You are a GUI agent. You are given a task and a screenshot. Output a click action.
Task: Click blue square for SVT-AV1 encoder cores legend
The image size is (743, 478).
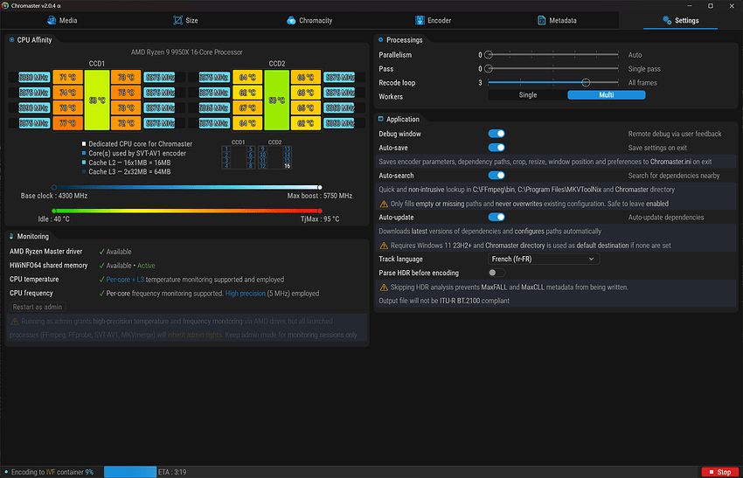(84, 153)
